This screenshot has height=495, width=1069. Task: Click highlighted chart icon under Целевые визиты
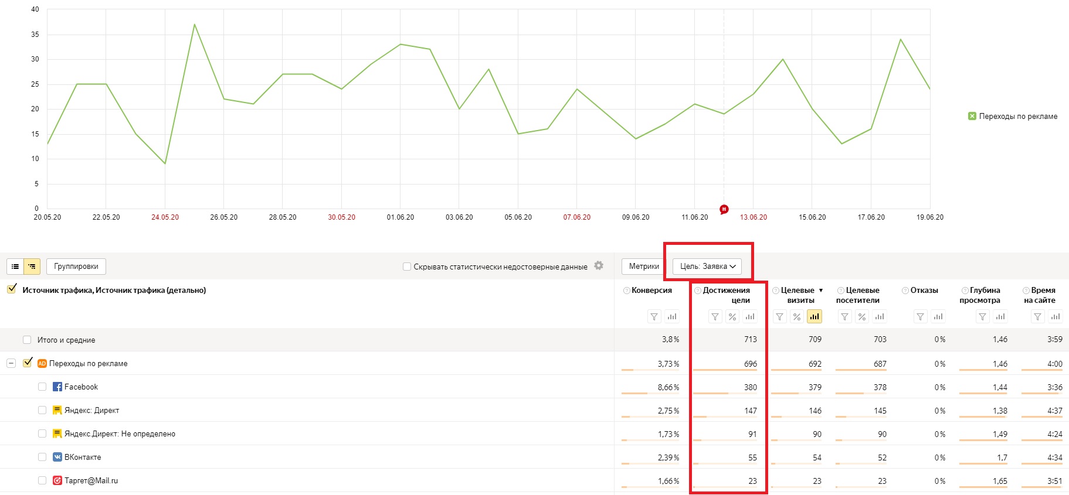(814, 317)
